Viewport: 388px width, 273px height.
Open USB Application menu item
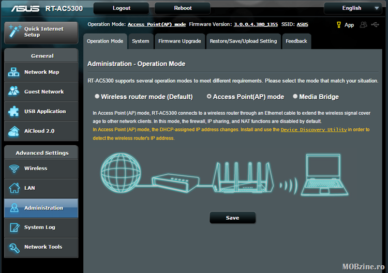click(x=41, y=111)
